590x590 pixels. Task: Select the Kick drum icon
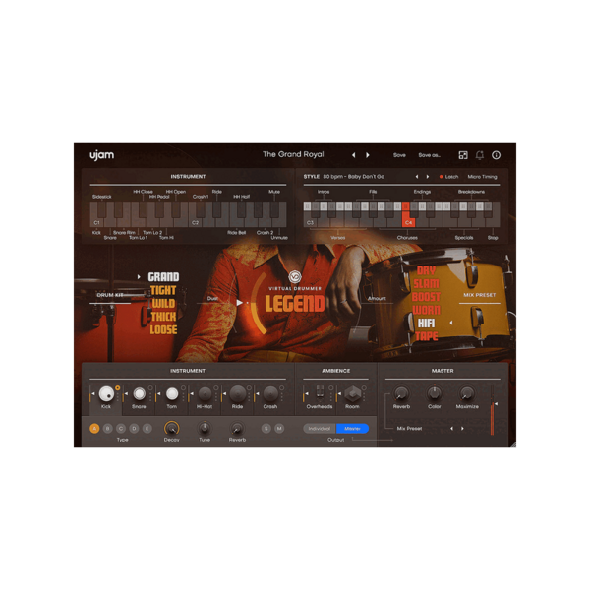click(x=106, y=394)
